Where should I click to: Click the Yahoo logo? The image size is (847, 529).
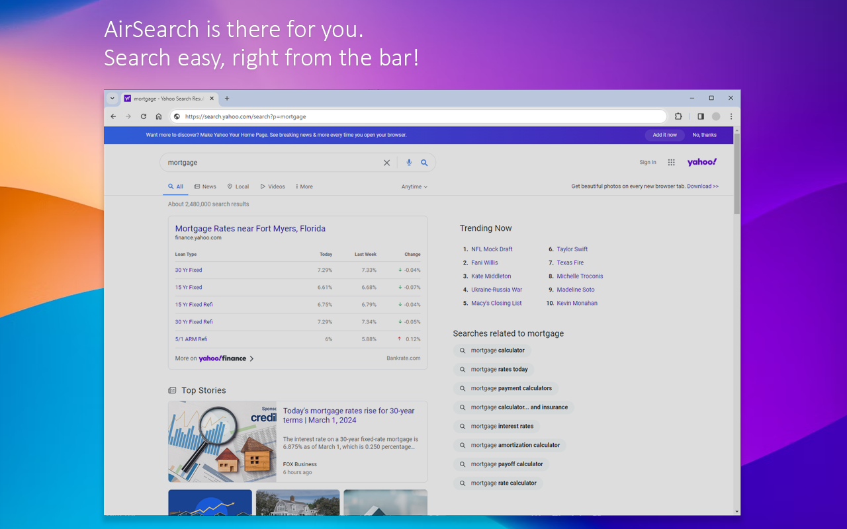click(702, 162)
